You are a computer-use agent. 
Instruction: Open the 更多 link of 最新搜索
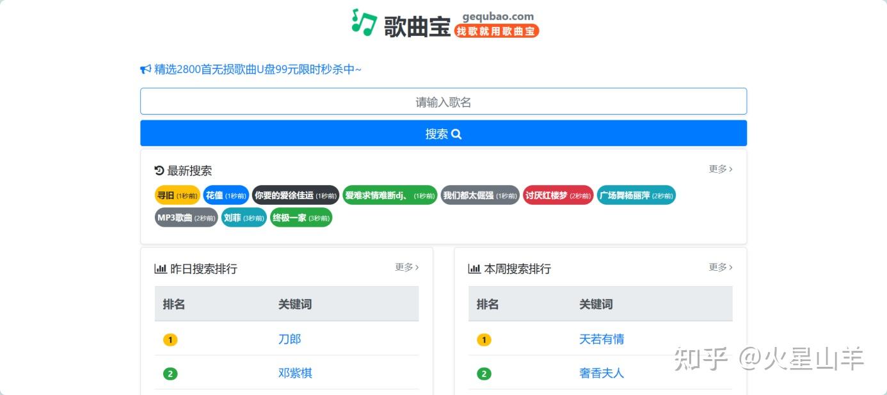click(718, 169)
